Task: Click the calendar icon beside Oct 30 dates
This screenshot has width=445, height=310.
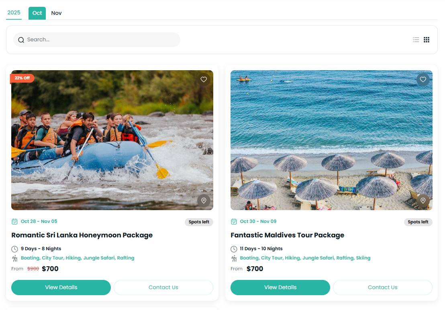Action: pos(234,221)
